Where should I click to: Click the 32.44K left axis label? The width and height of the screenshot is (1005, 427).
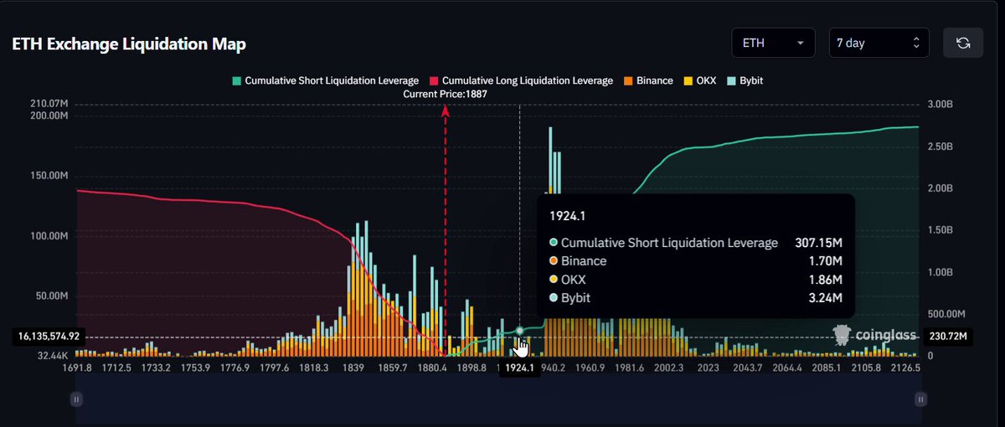tap(52, 356)
